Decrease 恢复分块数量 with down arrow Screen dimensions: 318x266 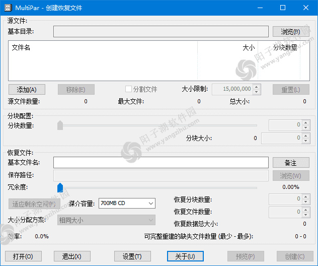pyautogui.click(x=305, y=202)
